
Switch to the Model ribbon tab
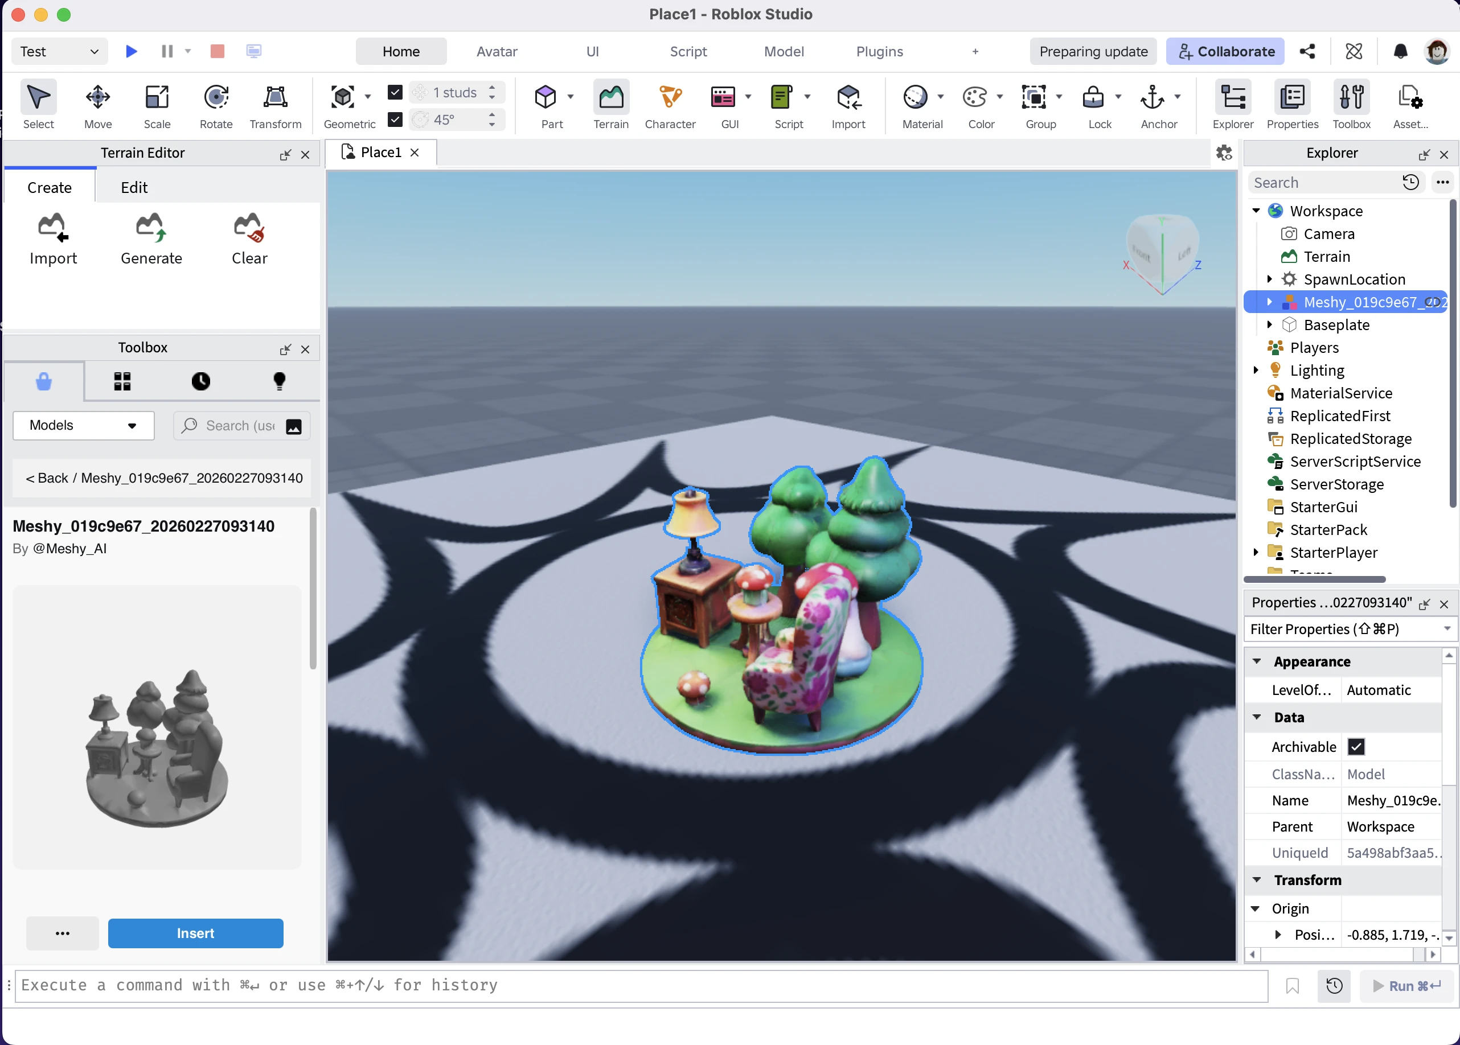784,51
